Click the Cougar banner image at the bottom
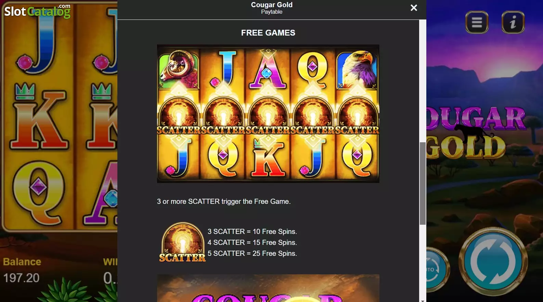 pos(268,288)
